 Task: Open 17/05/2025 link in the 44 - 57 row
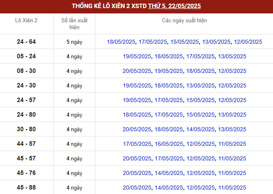coord(137,144)
